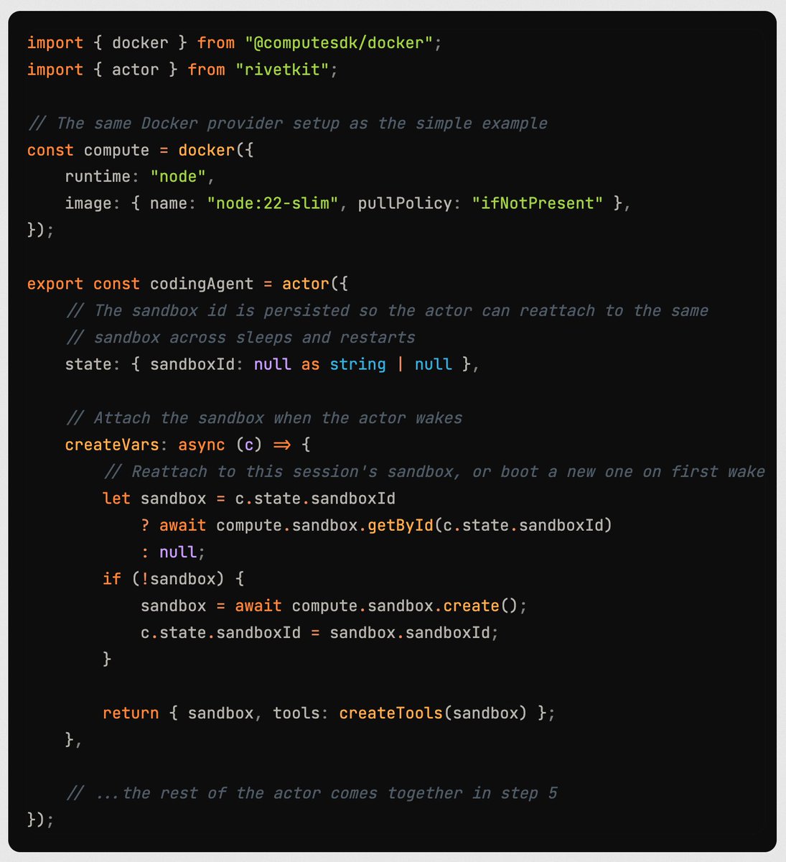Click the async keyword after createVars
Screen dimensions: 786x862
[202, 445]
